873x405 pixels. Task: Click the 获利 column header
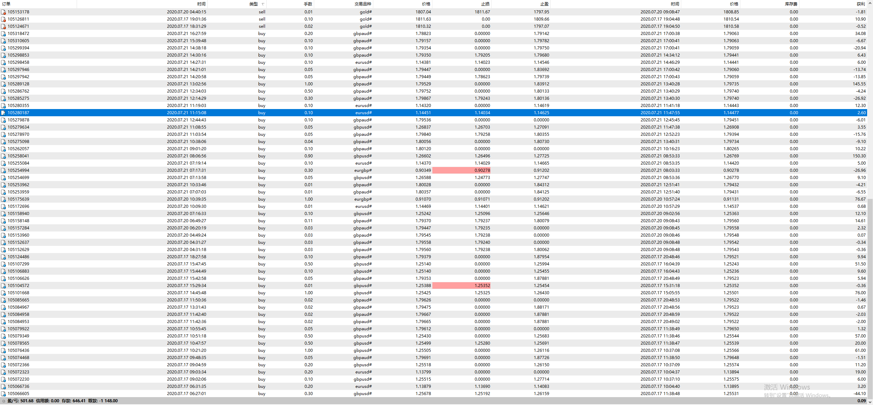tap(860, 4)
